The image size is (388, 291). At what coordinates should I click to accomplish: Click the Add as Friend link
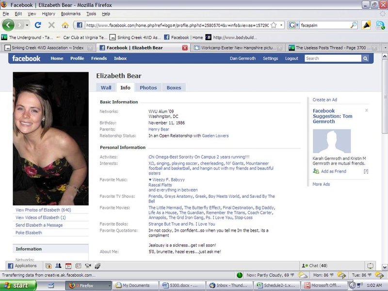[333, 171]
